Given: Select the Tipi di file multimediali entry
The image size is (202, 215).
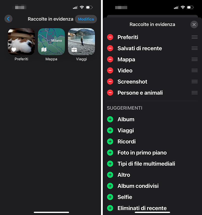Looking at the screenshot, I should pos(146,164).
